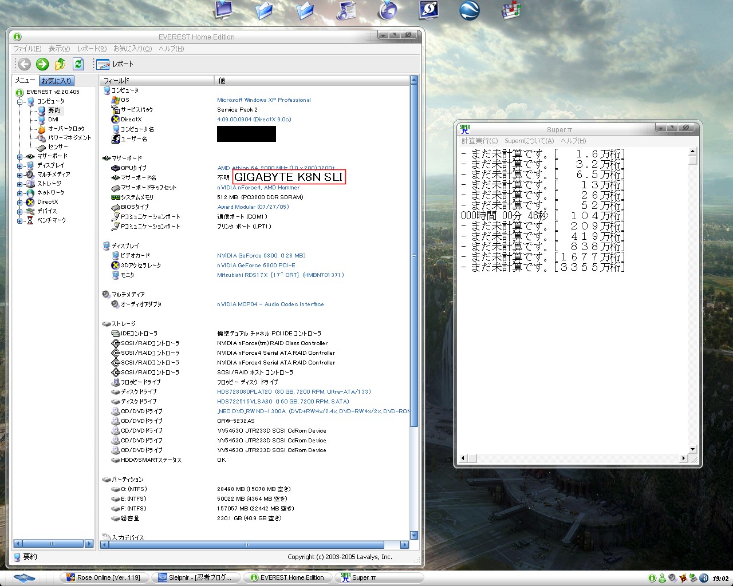Click the EVEREST list horizontal scrollbar
Screen dimensions: 733x586
tap(247, 545)
